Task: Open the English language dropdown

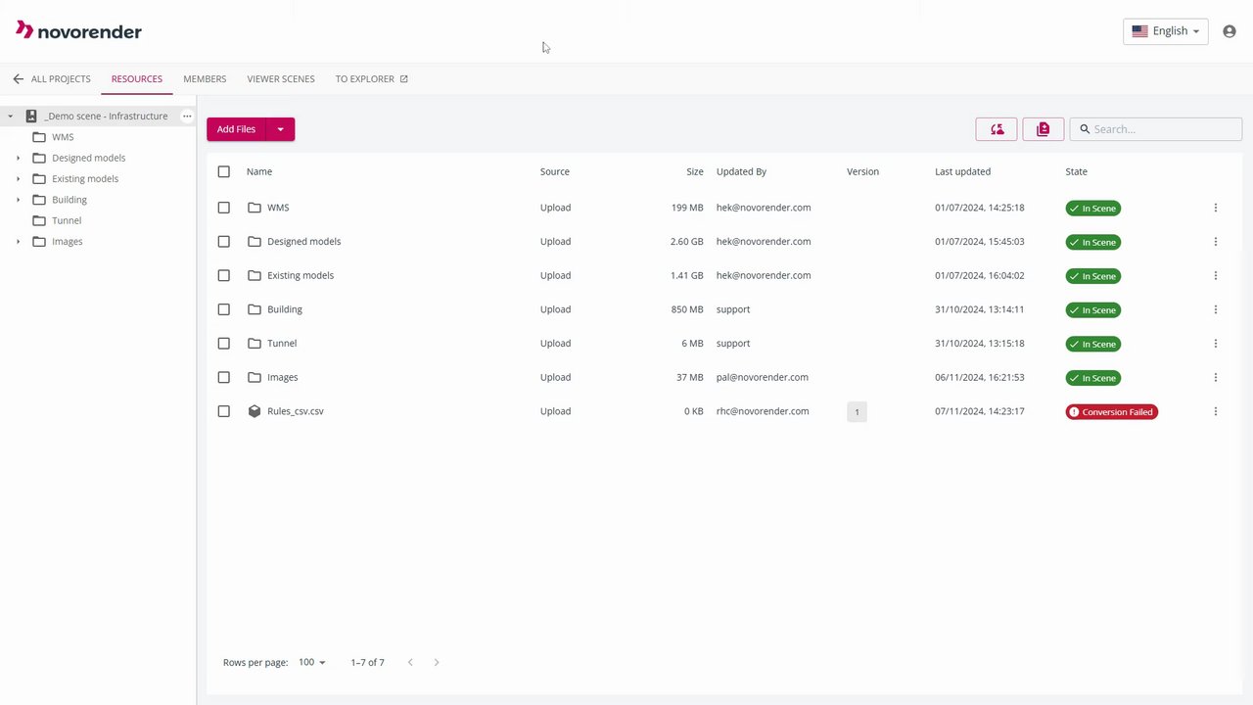Action: [x=1165, y=31]
